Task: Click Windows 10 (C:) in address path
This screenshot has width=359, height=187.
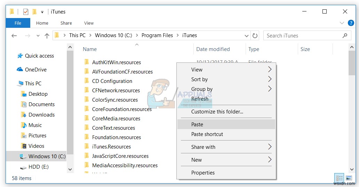Action: (113, 35)
